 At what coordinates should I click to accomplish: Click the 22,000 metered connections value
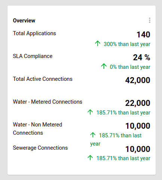[138, 103]
